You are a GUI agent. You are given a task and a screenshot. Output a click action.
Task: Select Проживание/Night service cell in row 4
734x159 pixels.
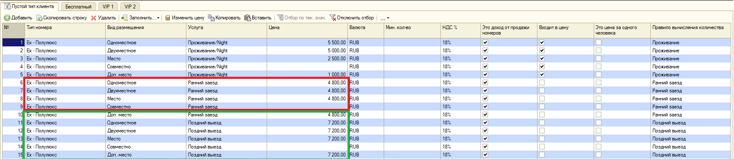pos(226,67)
